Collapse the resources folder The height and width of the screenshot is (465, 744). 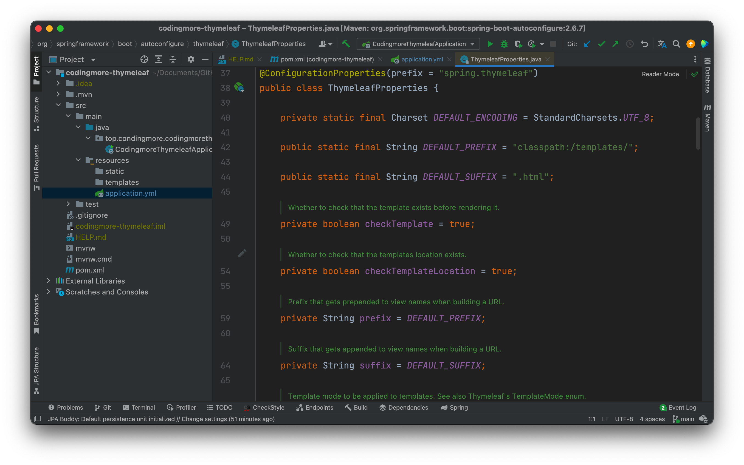(78, 160)
